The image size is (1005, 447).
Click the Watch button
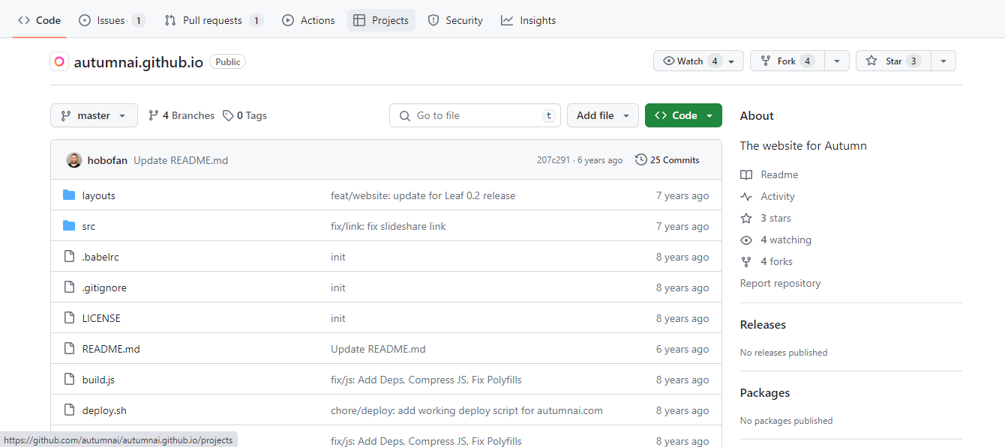point(698,61)
